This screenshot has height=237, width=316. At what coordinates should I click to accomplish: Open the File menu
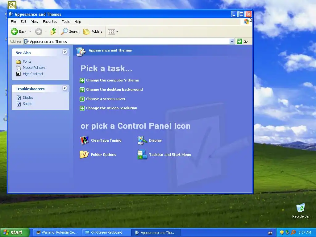pos(13,22)
